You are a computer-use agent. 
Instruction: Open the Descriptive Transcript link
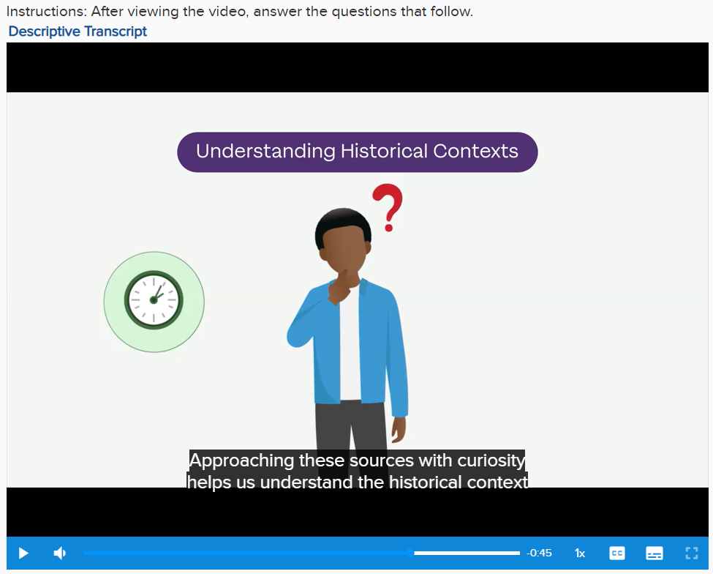(78, 31)
